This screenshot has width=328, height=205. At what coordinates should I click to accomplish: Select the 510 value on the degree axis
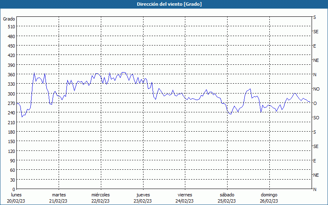12,27
